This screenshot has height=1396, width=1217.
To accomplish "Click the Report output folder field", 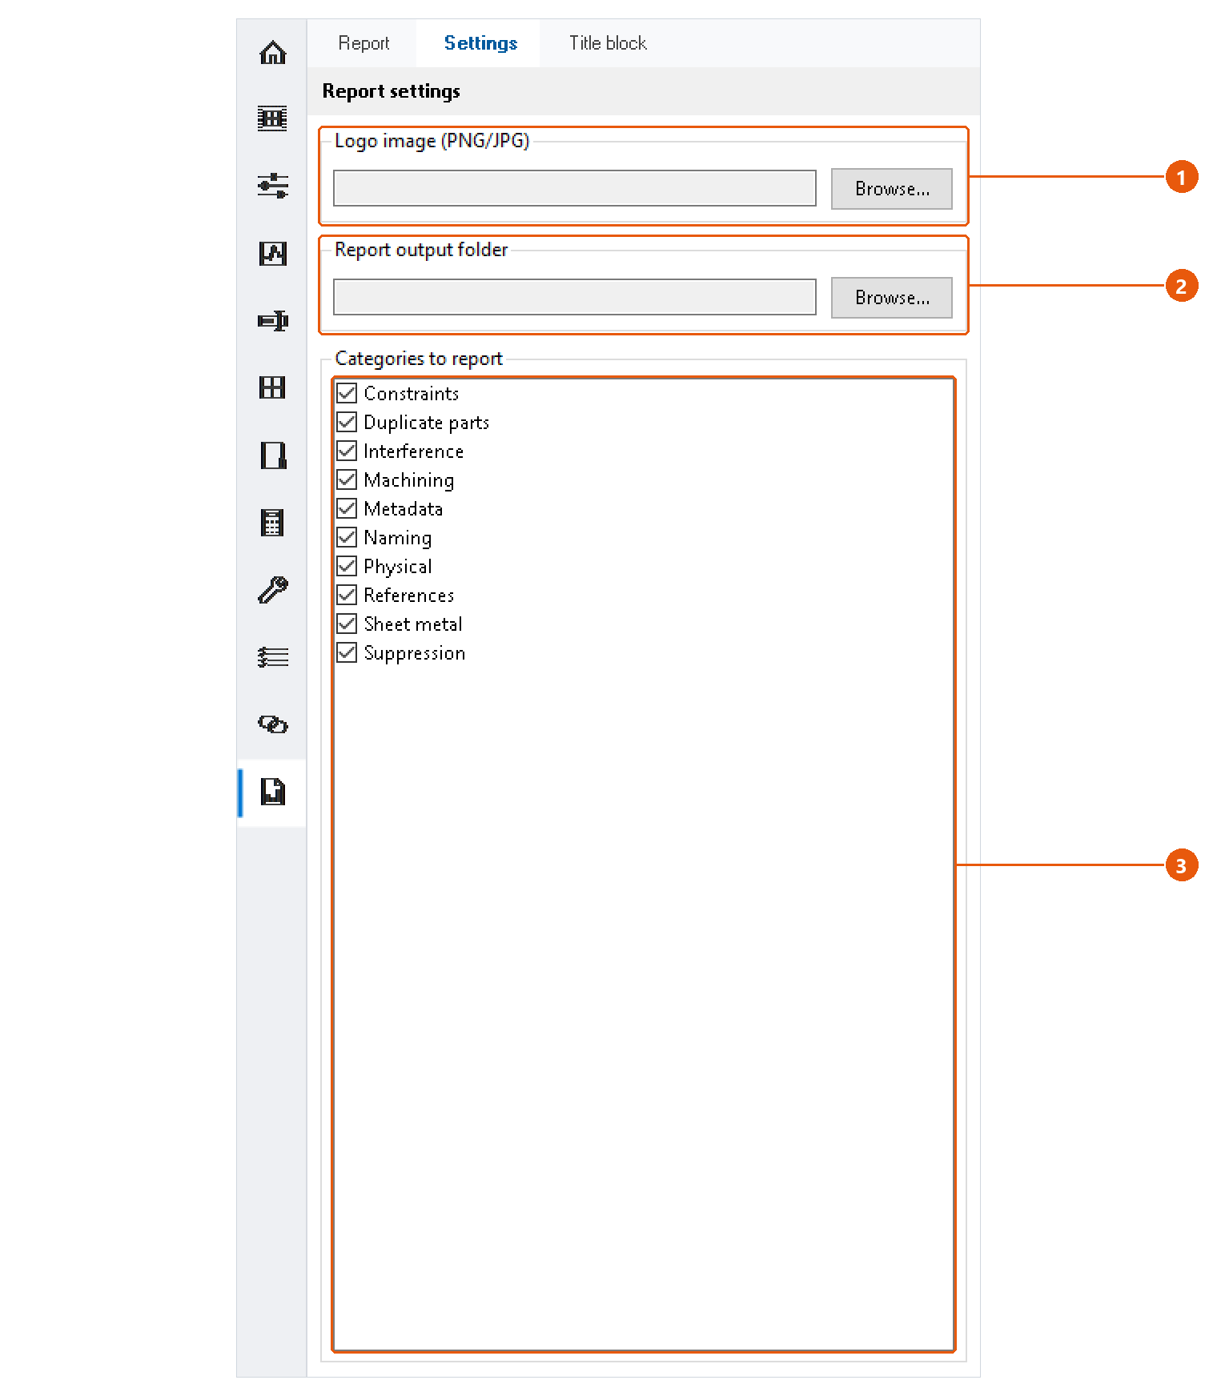I will coord(575,297).
